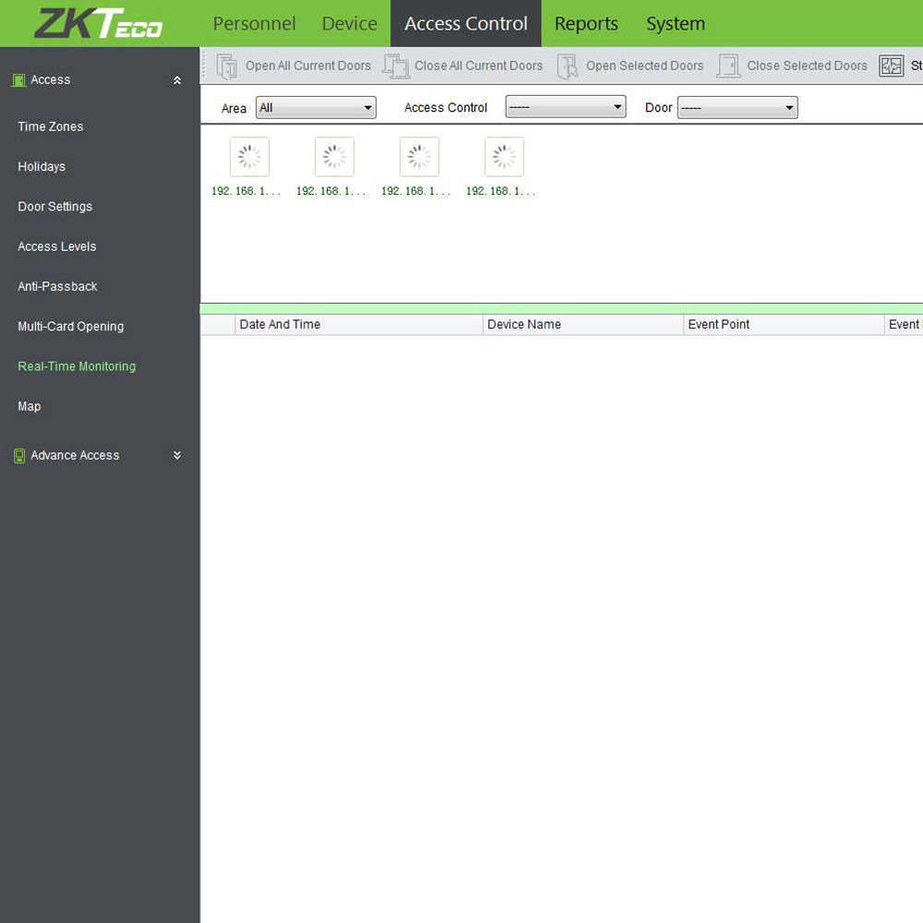Expand the Advance Access section
Image resolution: width=923 pixels, height=923 pixels.
click(177, 455)
